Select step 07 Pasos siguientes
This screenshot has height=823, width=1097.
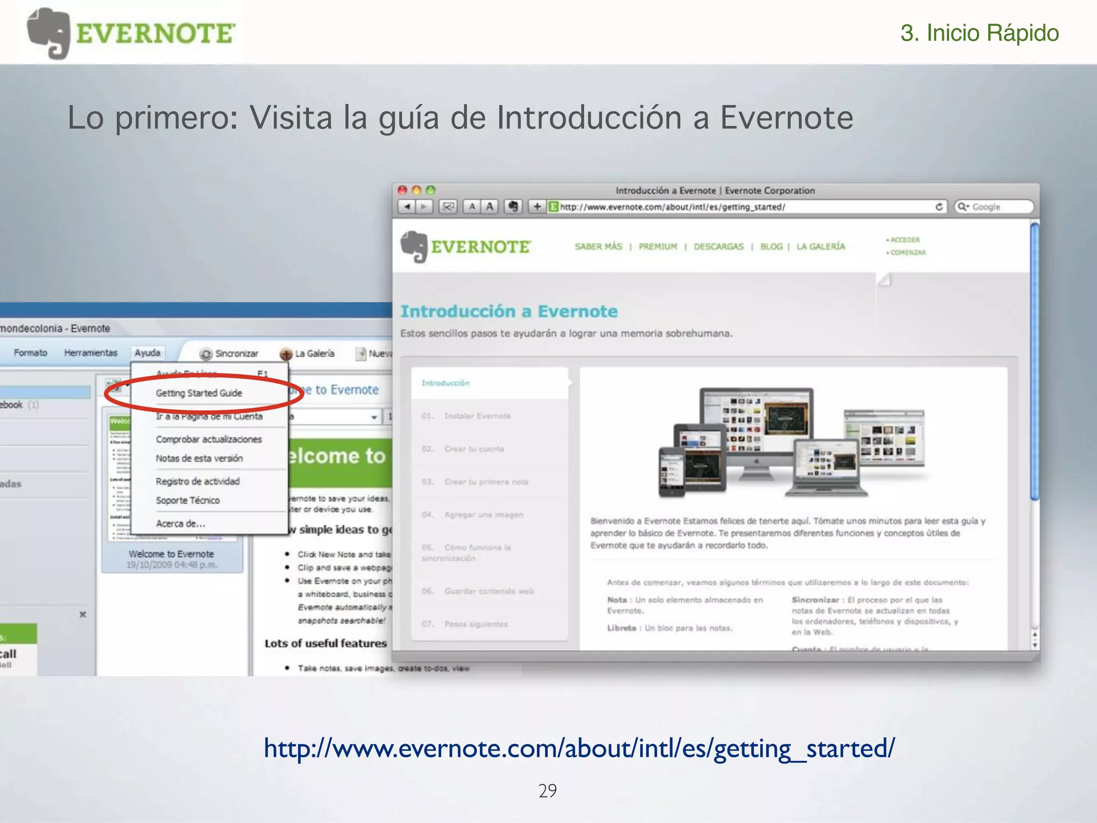click(x=490, y=624)
